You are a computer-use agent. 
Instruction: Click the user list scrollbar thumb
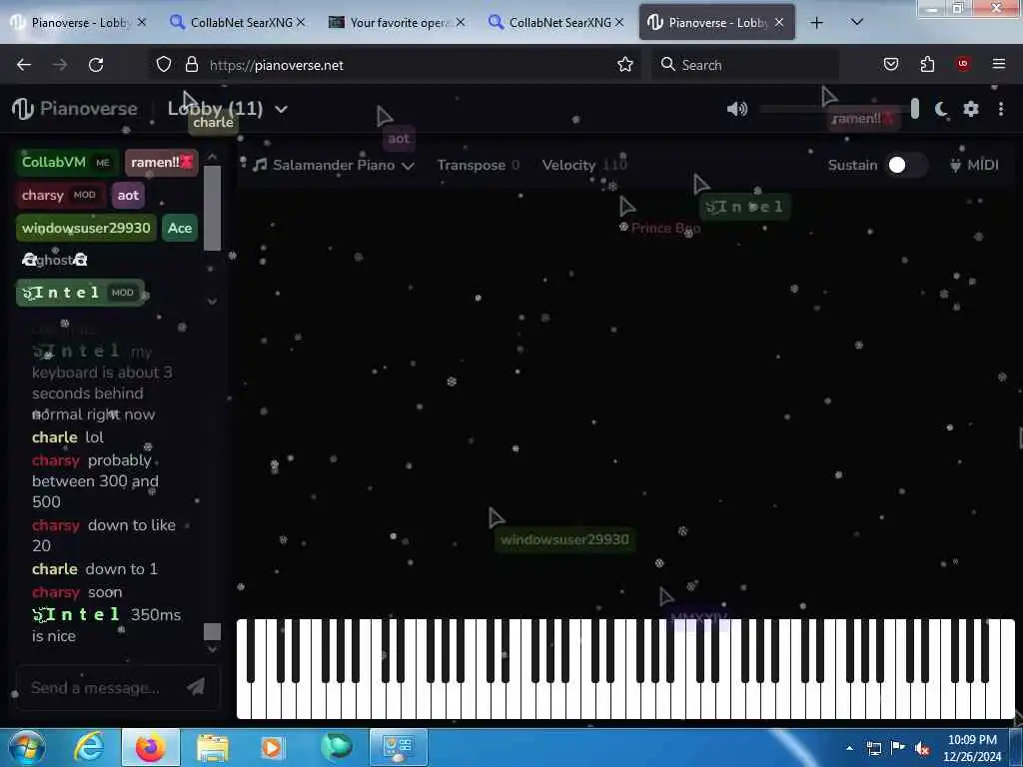[x=212, y=208]
